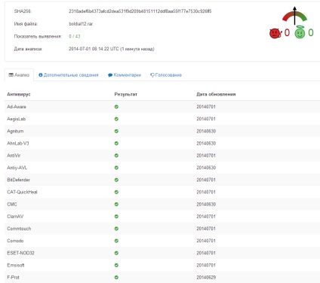Image resolution: width=320 pixels, height=283 pixels.
Task: Click the green check icon for BitDefender
Action: [x=116, y=180]
